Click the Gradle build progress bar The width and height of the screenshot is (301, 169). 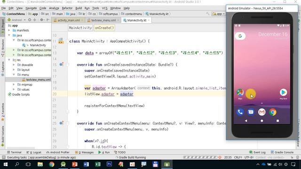[x=200, y=157]
